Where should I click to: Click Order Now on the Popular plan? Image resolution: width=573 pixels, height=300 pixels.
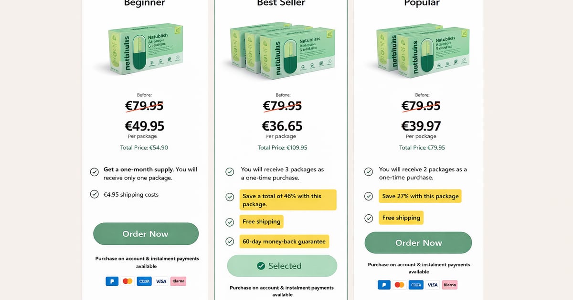point(418,242)
